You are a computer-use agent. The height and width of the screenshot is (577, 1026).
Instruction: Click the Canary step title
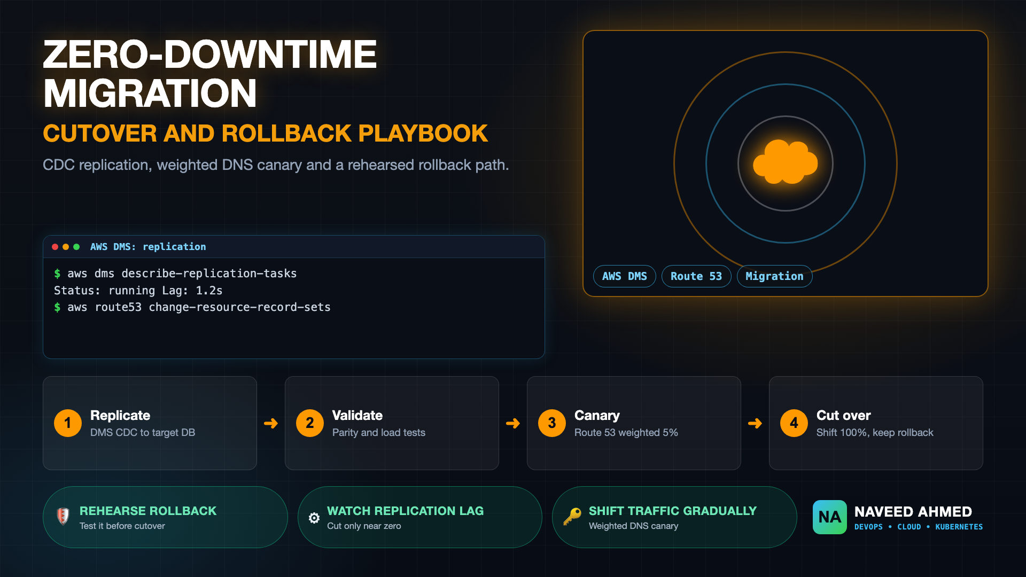[x=597, y=415]
